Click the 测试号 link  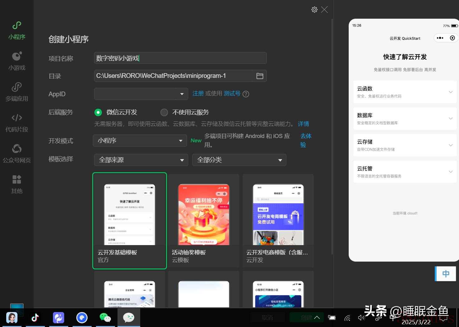(x=232, y=94)
